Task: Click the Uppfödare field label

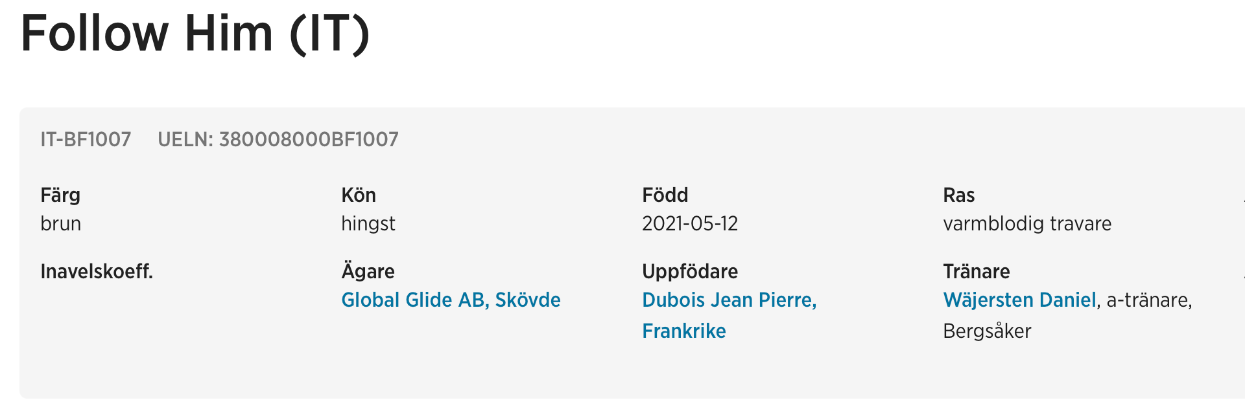Action: [690, 272]
